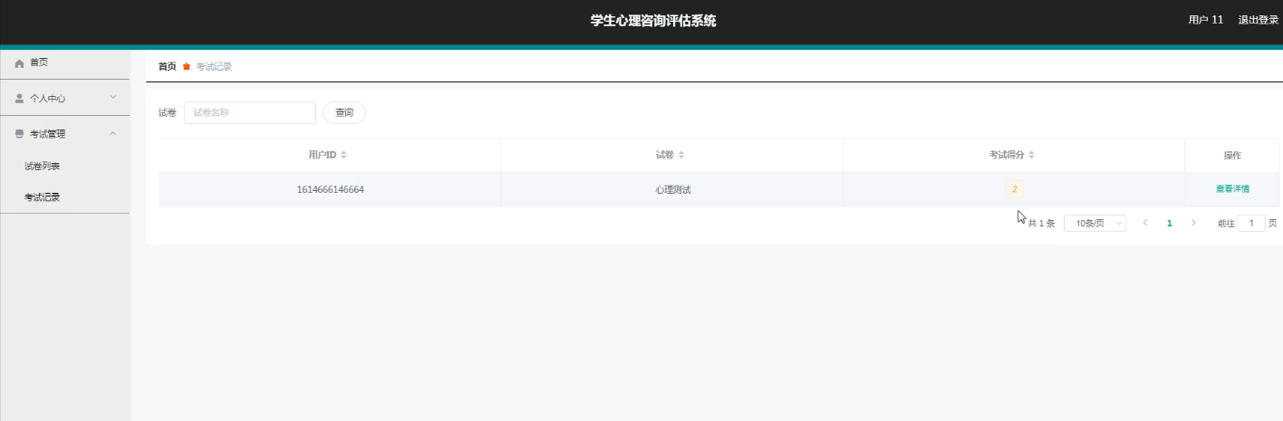Screen dimensions: 1283x421
Task: Click the icon beside 考试管理
Action: coord(19,134)
